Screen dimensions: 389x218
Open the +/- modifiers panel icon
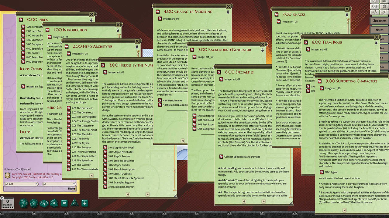click(x=375, y=12)
